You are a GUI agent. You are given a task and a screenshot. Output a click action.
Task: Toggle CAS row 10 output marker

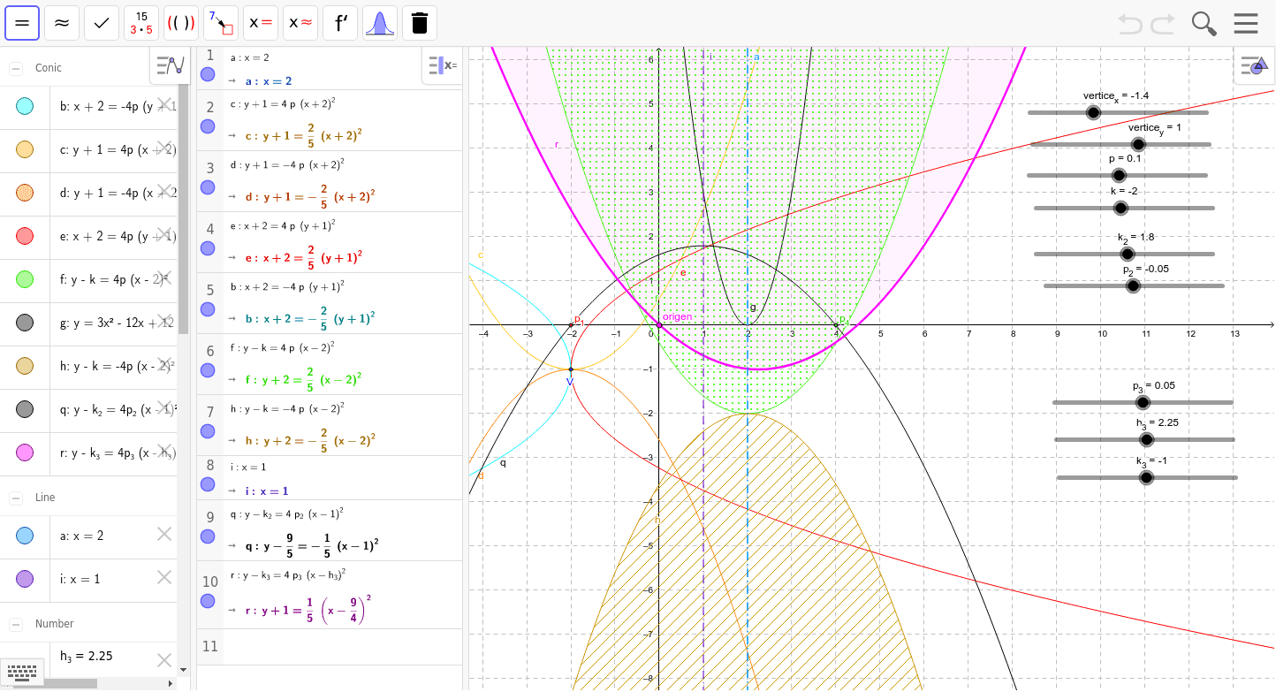[x=208, y=601]
